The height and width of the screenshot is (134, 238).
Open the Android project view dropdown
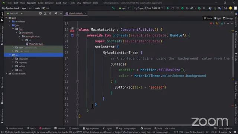[x=15, y=13]
